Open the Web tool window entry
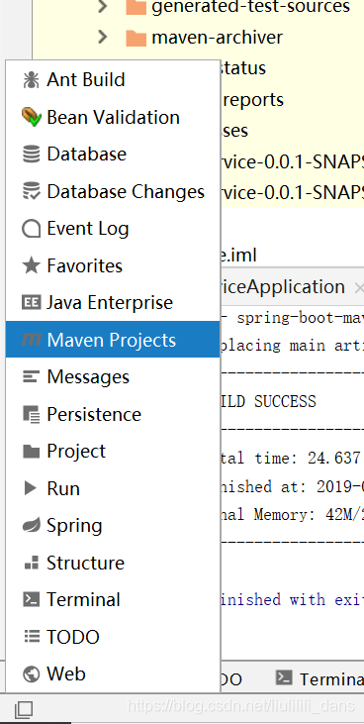The image size is (364, 724). coord(113,674)
